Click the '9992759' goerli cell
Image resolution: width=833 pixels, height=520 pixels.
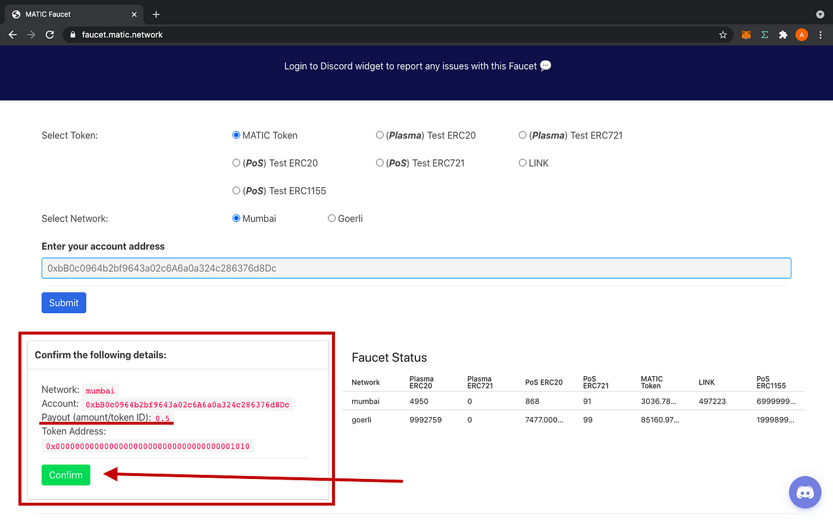click(x=425, y=420)
